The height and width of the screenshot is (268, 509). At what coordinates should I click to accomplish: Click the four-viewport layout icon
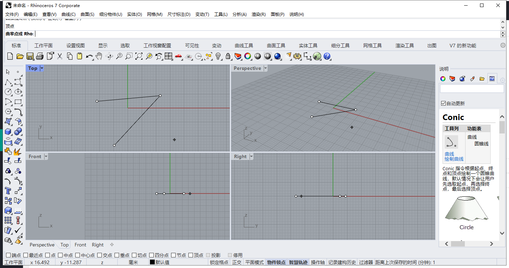click(x=169, y=56)
